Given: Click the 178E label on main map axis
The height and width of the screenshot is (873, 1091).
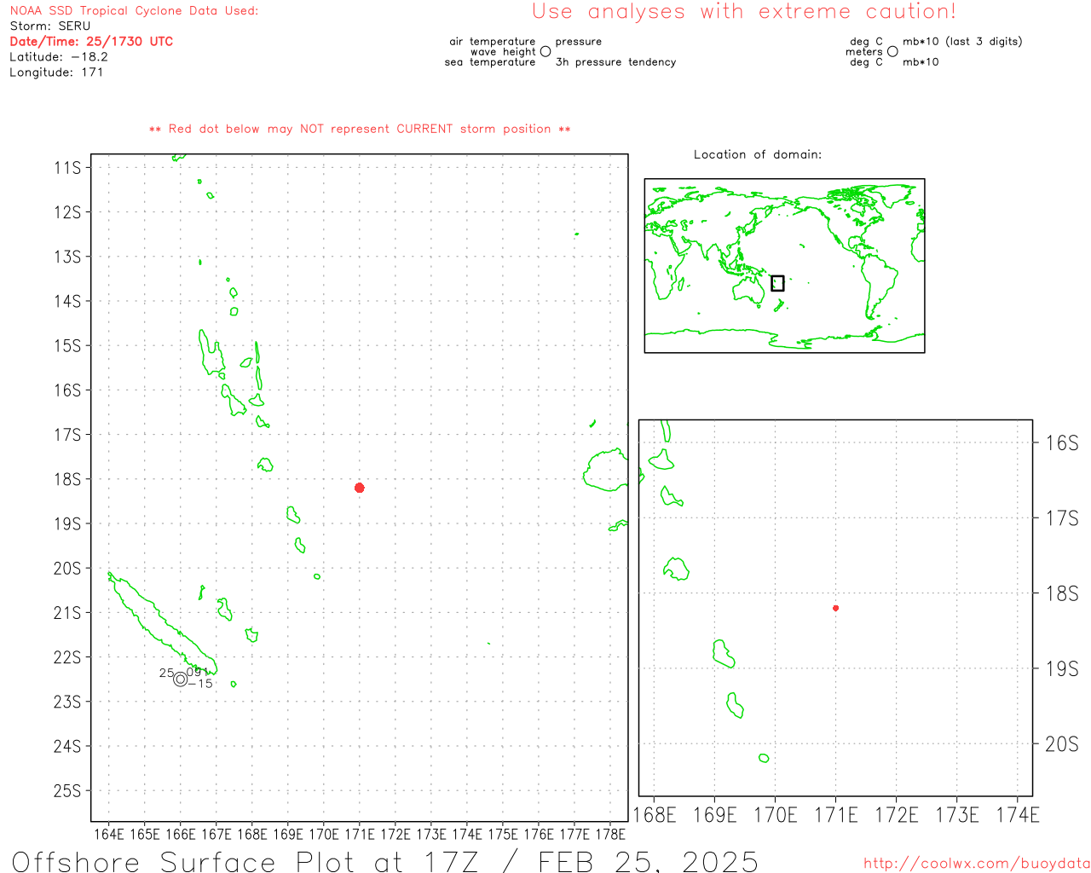Looking at the screenshot, I should (610, 834).
